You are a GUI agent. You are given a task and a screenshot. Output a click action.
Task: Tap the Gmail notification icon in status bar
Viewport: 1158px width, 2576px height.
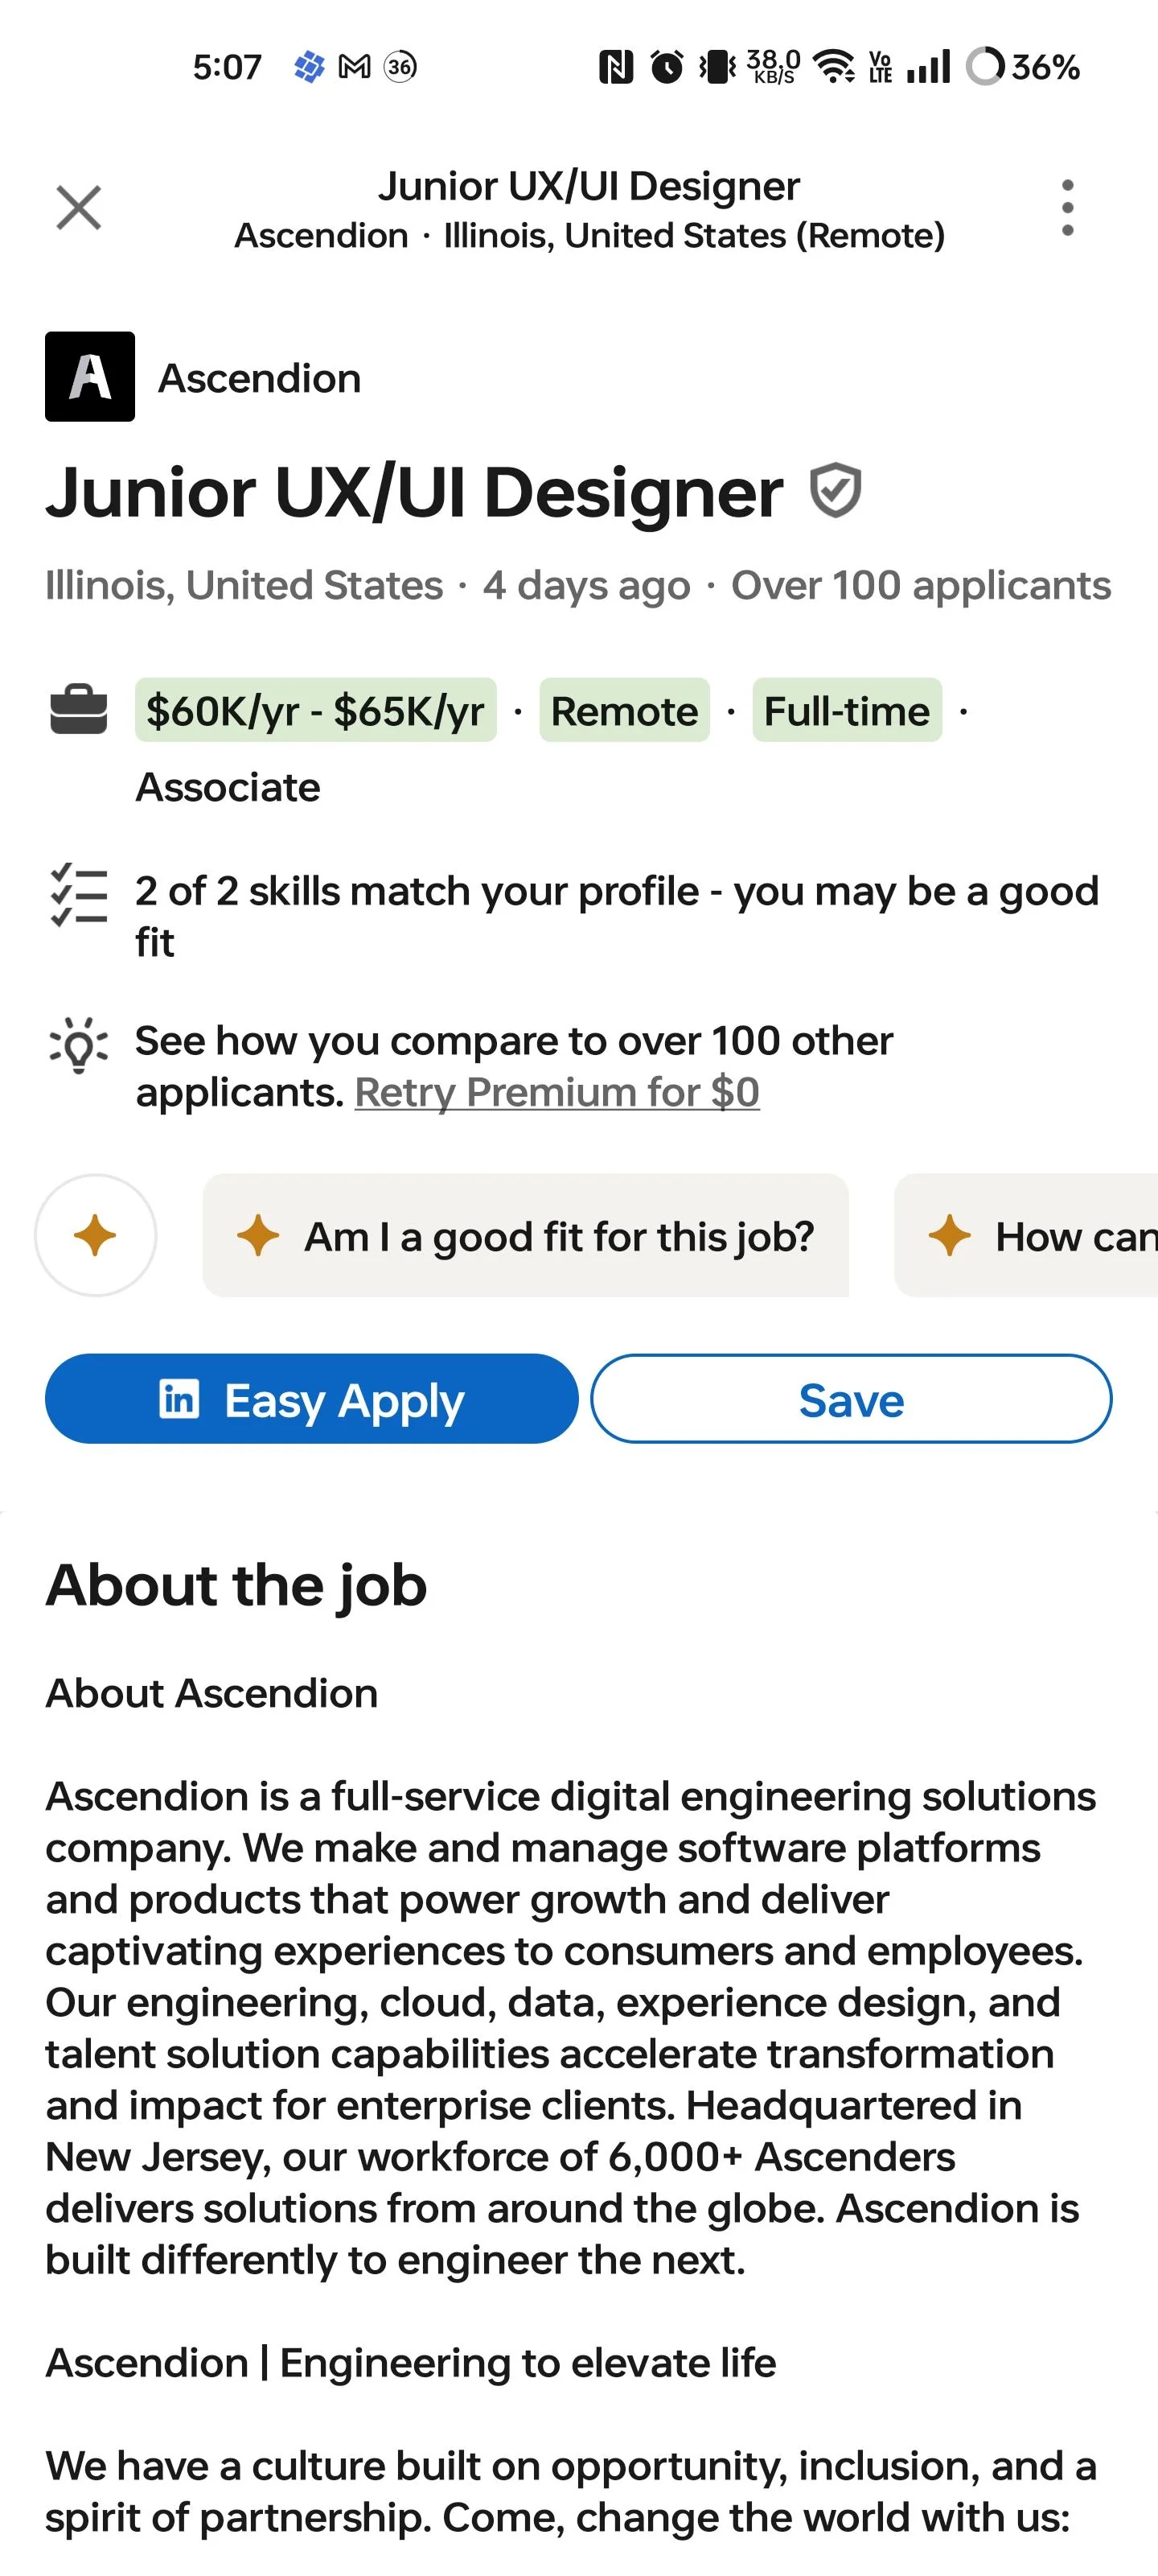(355, 67)
